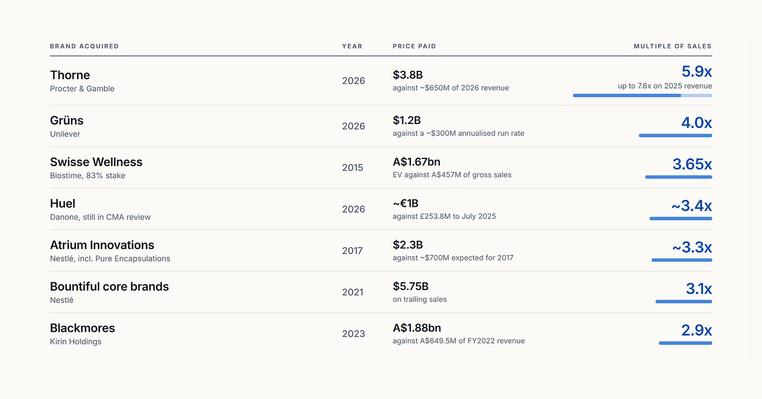This screenshot has width=762, height=399.
Task: Click "against a ~$300M annualised run rate"
Action: tap(458, 133)
